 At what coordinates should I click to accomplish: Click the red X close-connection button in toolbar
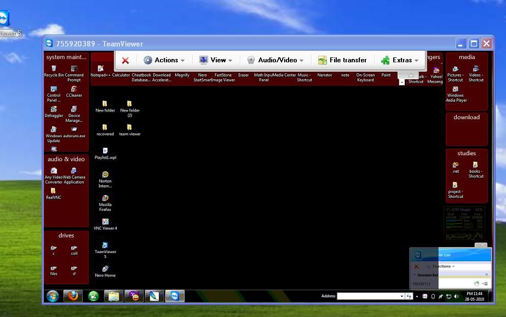[125, 61]
